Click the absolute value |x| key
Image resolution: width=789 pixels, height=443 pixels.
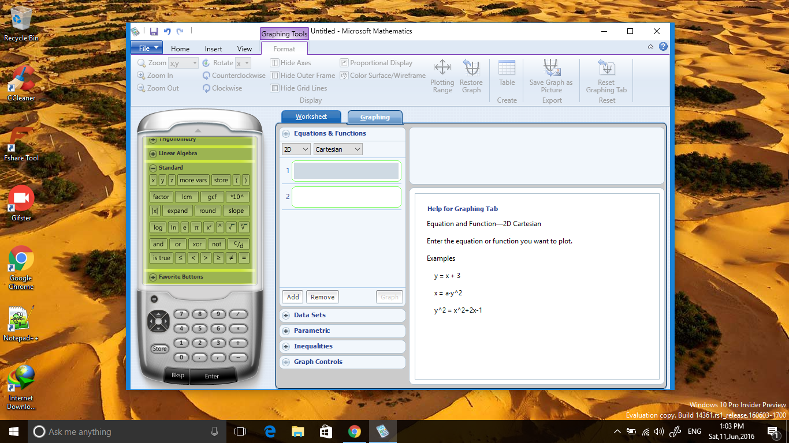tap(155, 211)
